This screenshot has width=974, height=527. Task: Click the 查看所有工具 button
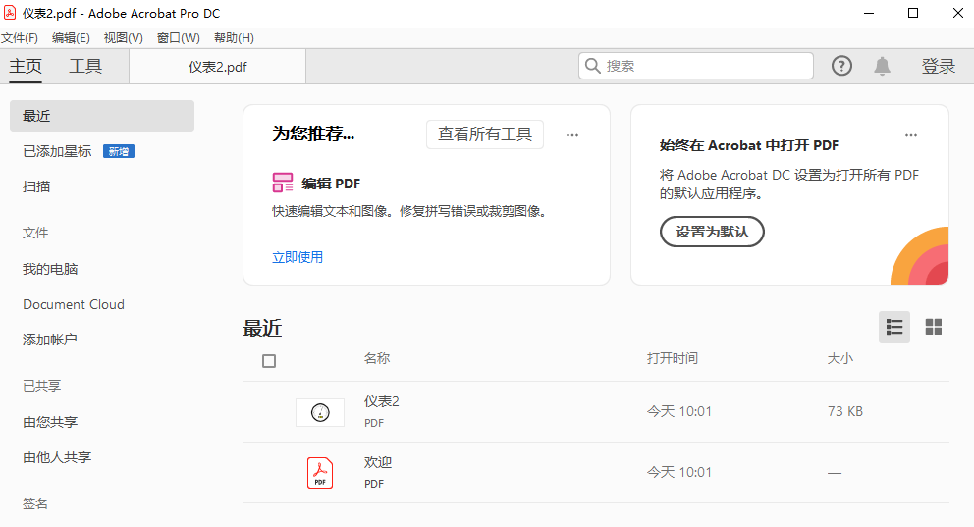click(x=484, y=134)
